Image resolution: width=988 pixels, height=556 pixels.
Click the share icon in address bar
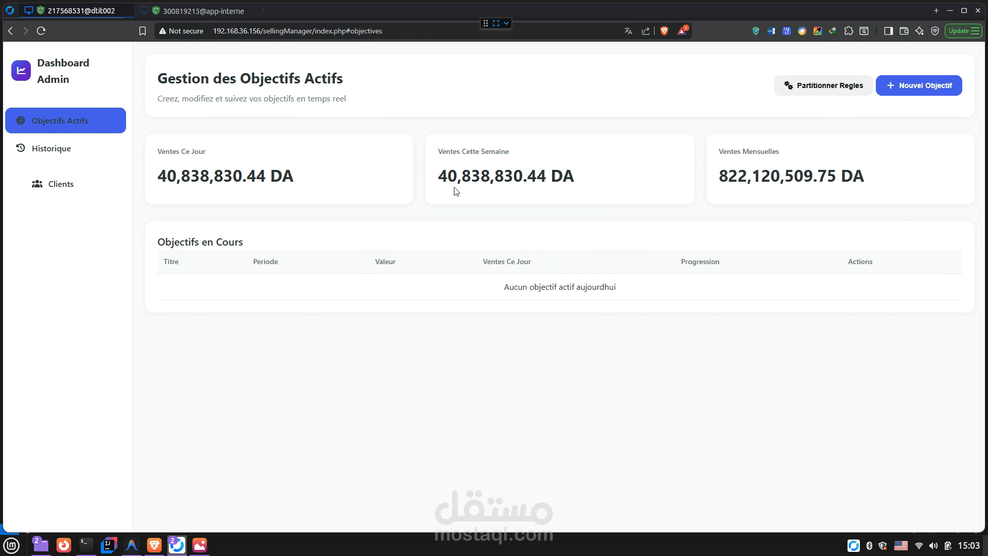coord(646,31)
